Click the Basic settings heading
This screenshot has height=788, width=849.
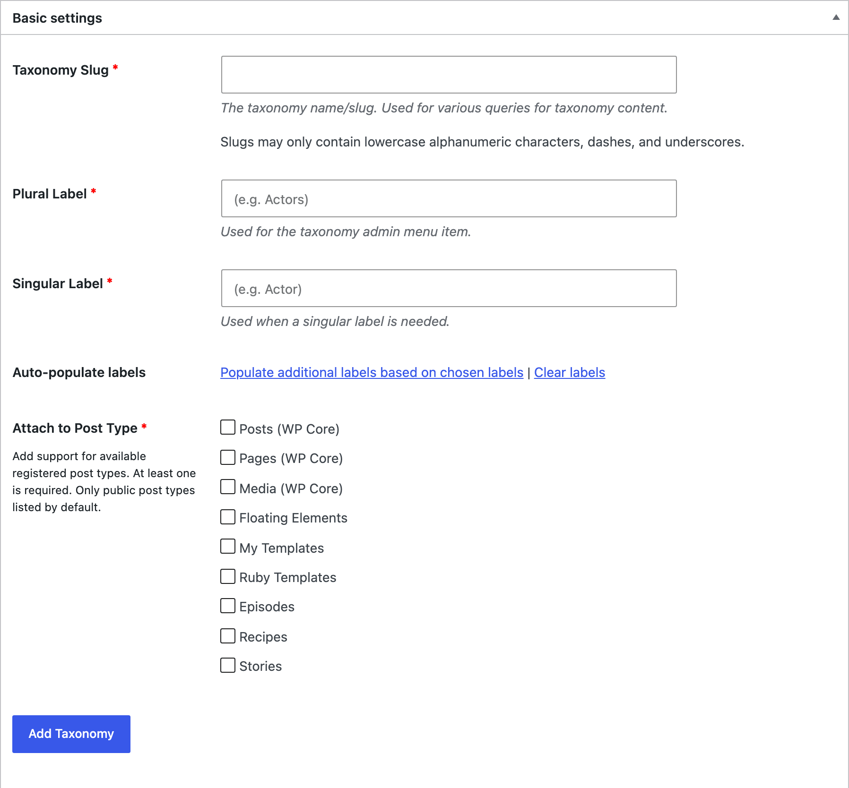pyautogui.click(x=57, y=18)
